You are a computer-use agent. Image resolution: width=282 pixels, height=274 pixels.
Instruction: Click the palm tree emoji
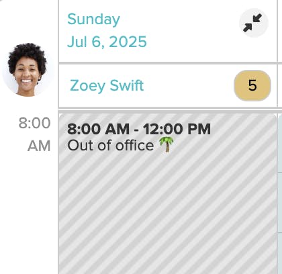coord(167,144)
